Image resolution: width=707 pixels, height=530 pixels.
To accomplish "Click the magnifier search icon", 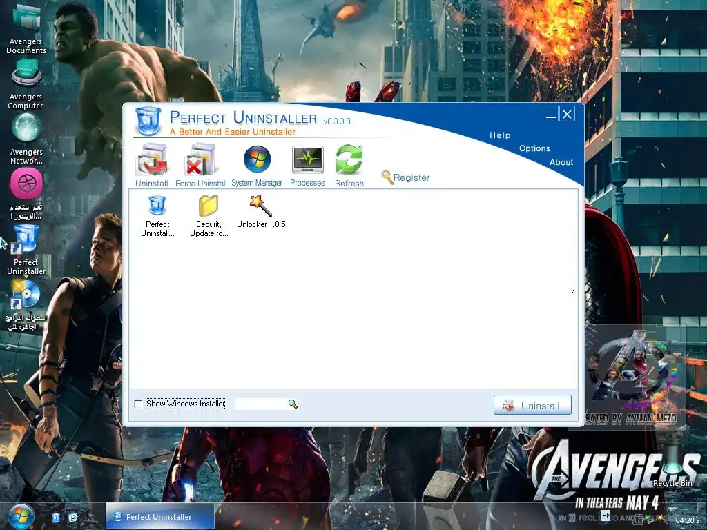I will [293, 404].
